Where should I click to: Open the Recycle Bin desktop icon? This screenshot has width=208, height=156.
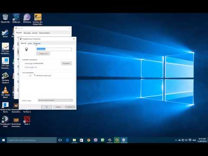5,18
